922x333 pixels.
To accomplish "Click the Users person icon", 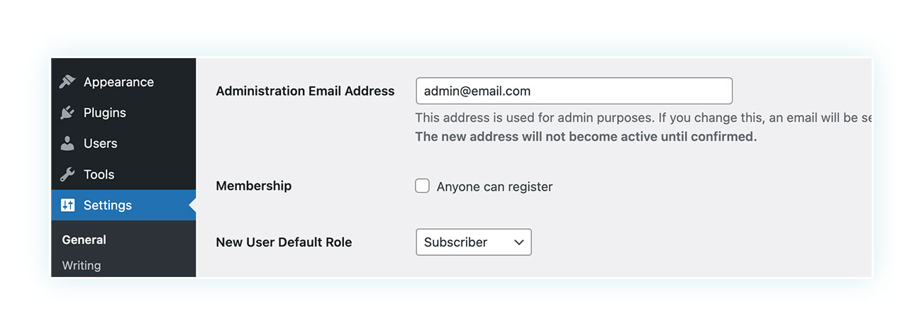I will (x=67, y=143).
